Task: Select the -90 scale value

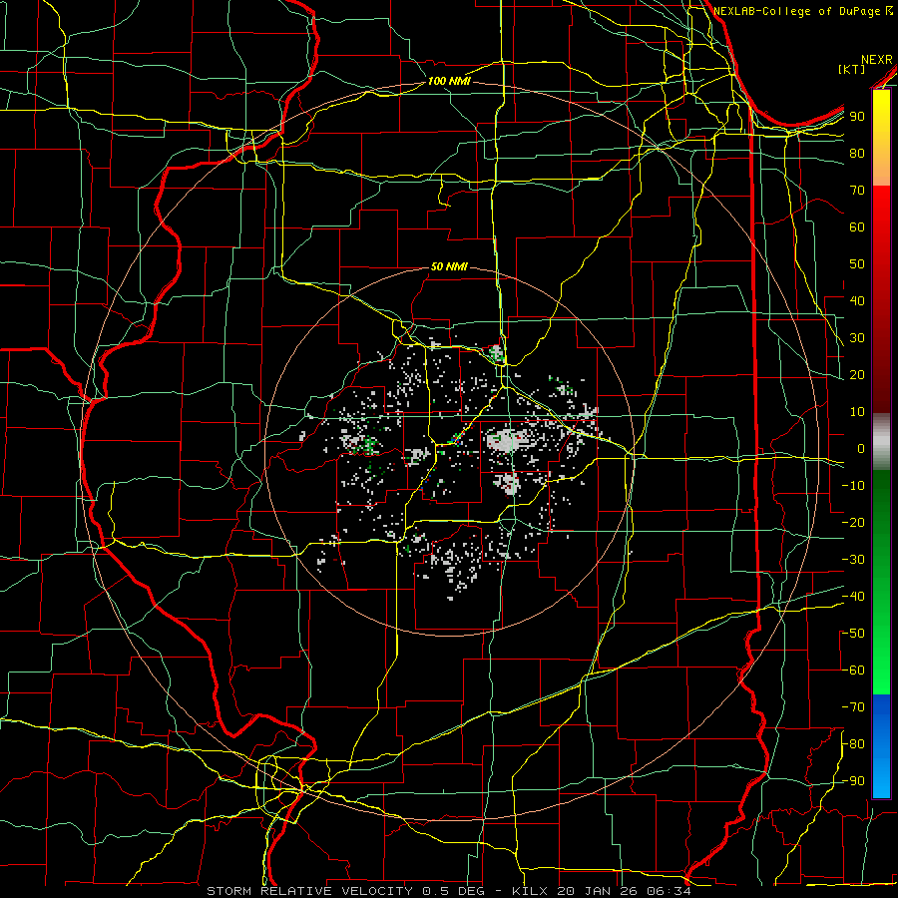Action: [x=853, y=781]
